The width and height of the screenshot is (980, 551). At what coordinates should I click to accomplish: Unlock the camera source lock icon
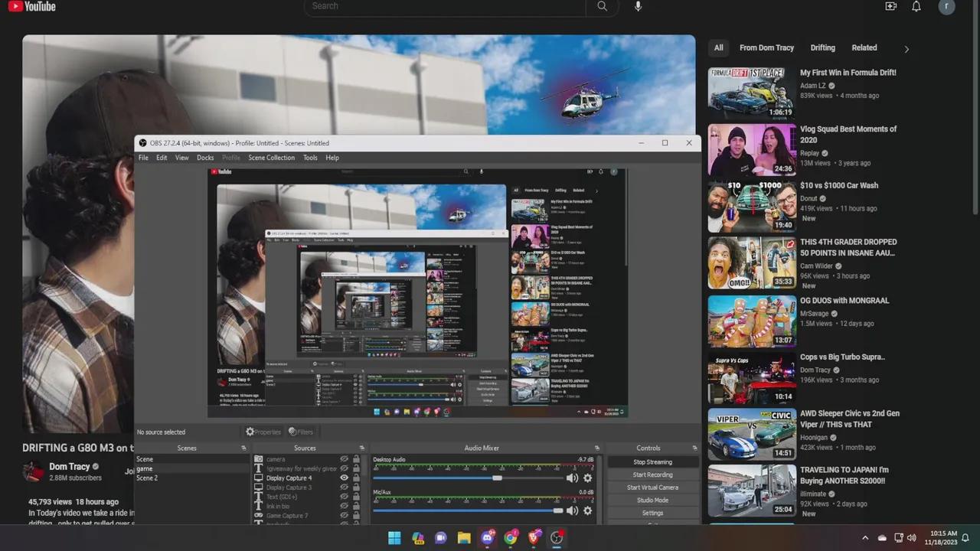tap(356, 459)
